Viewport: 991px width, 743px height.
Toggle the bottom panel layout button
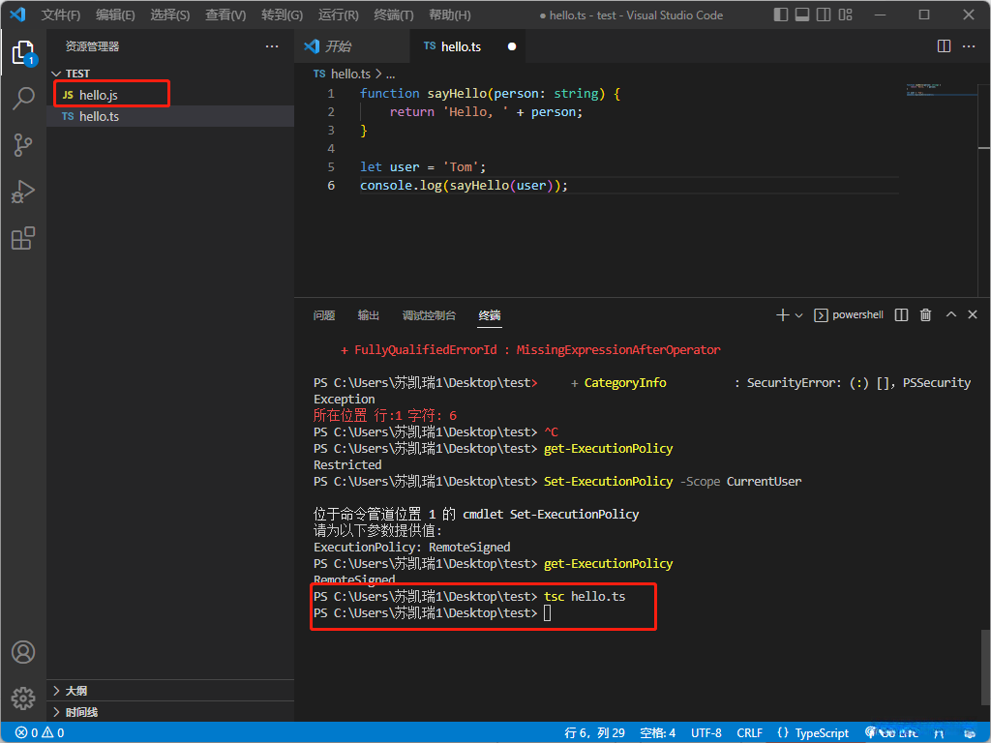pyautogui.click(x=802, y=15)
